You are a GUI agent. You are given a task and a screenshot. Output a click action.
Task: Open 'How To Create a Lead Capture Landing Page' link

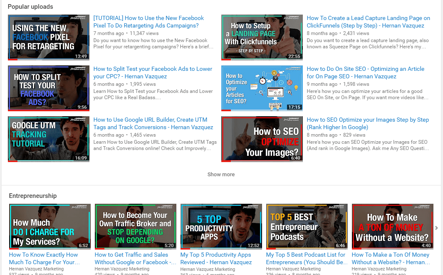coord(369,22)
